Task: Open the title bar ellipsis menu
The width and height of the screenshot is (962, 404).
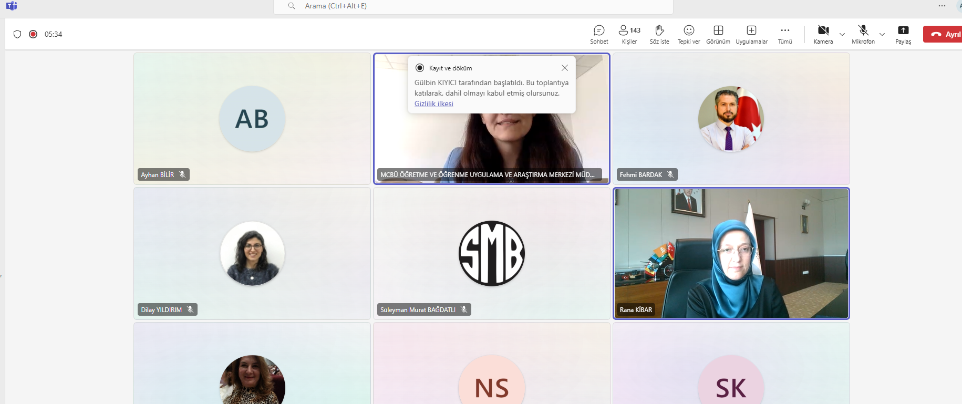Action: [x=942, y=6]
